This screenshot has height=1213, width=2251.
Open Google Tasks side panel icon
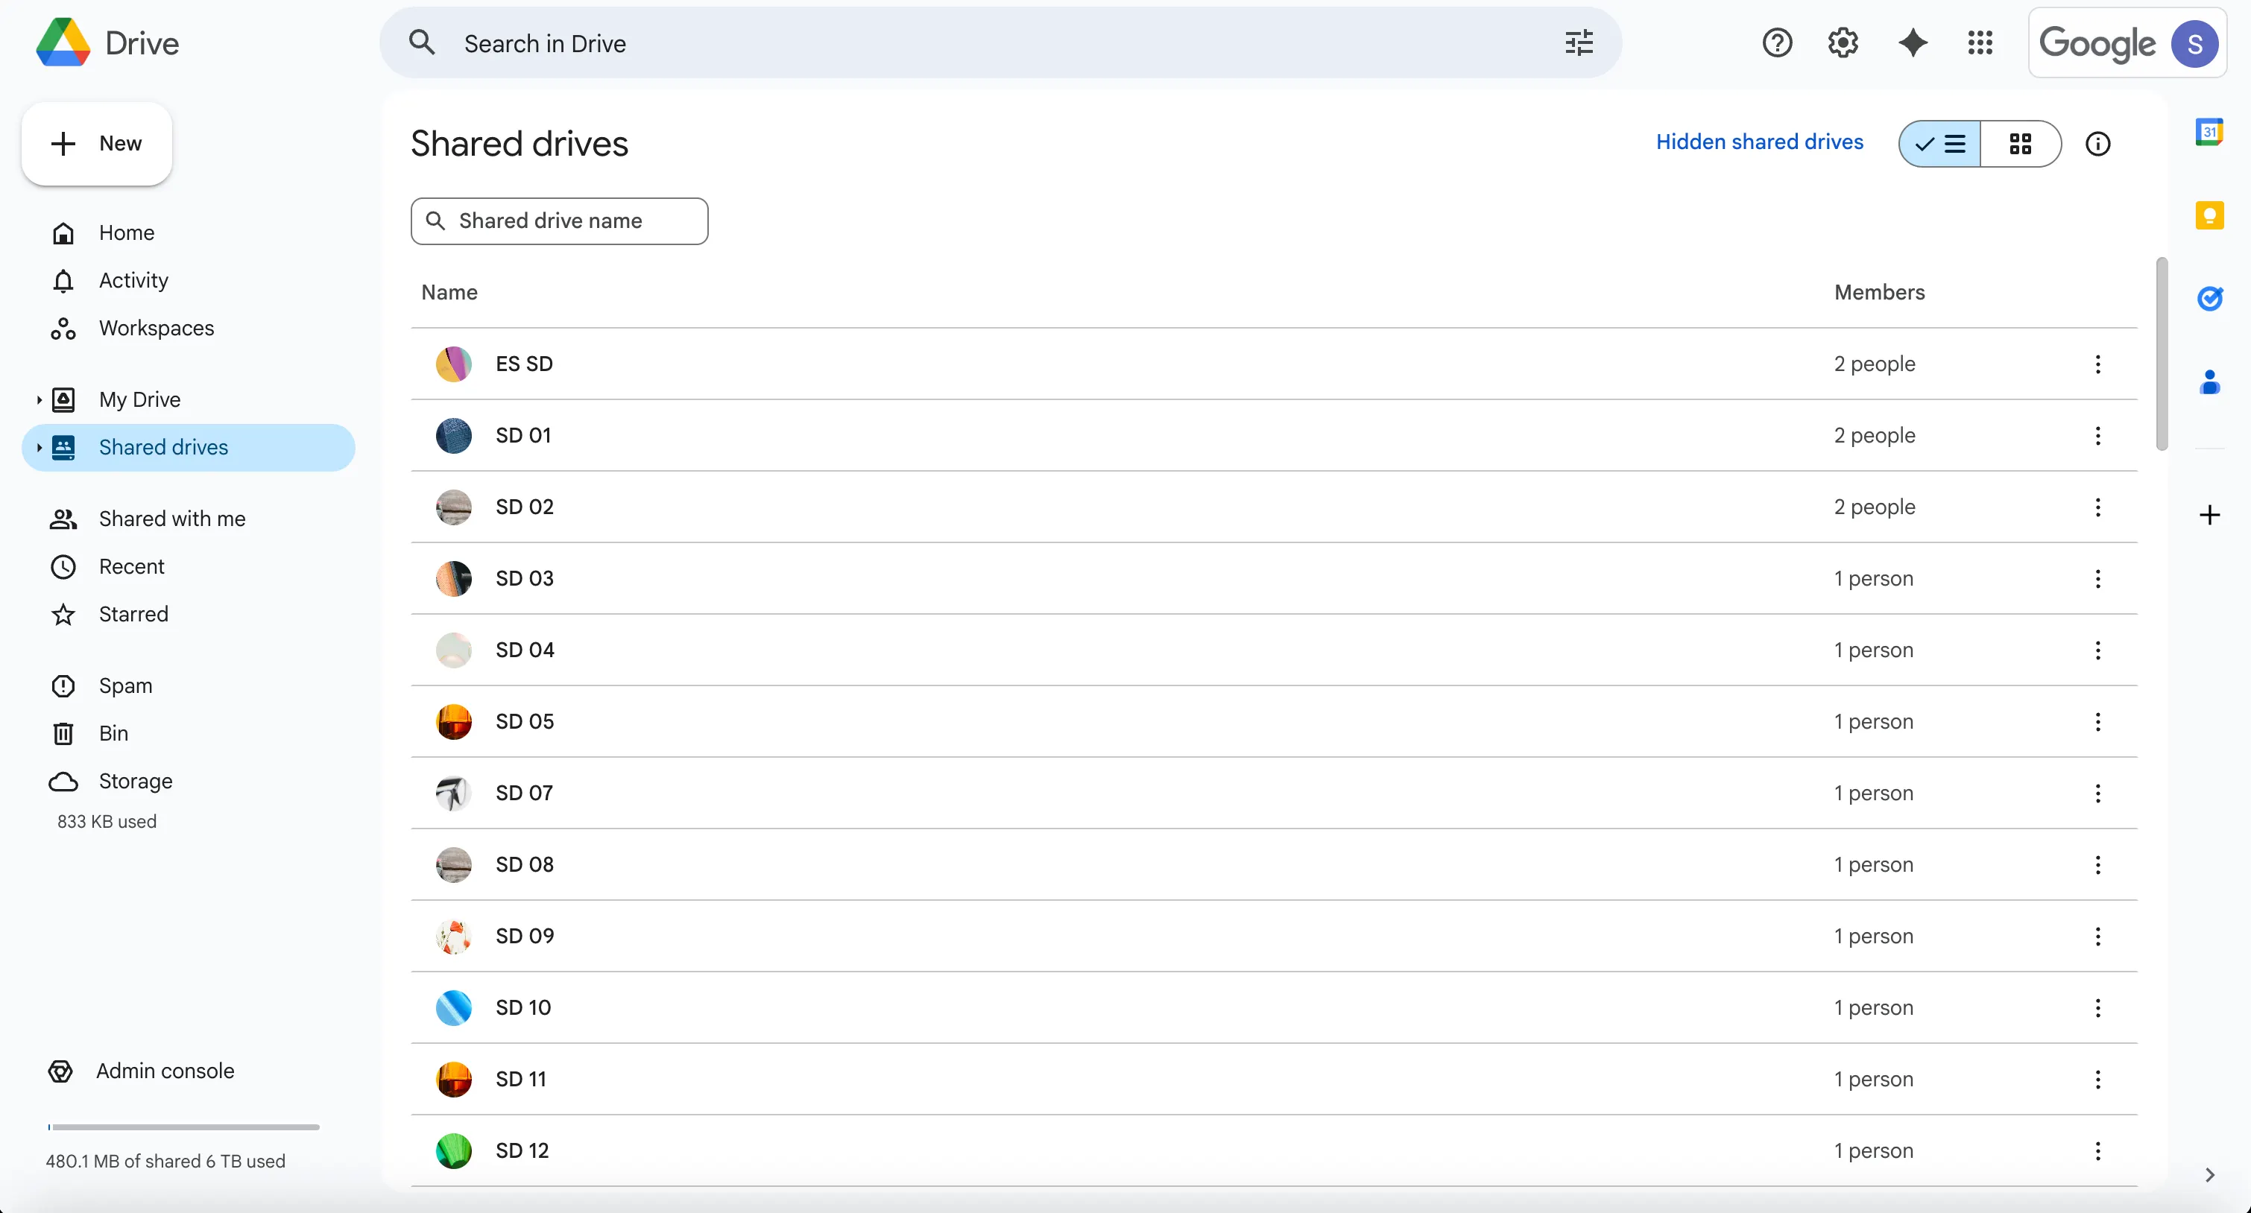(2209, 299)
